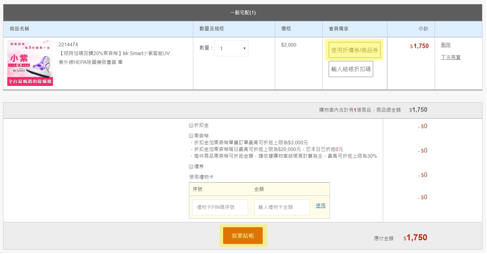487x254 pixels.
Task: Check the 折扣金 checkbox
Action: pyautogui.click(x=191, y=125)
